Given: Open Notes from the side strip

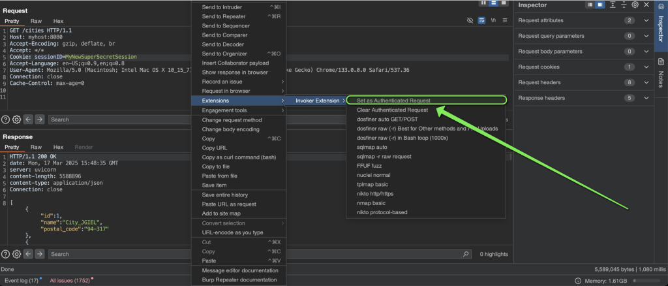Looking at the screenshot, I should [661, 72].
